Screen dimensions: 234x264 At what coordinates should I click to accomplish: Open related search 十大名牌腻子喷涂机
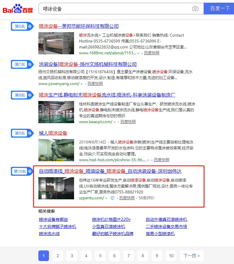58,226
